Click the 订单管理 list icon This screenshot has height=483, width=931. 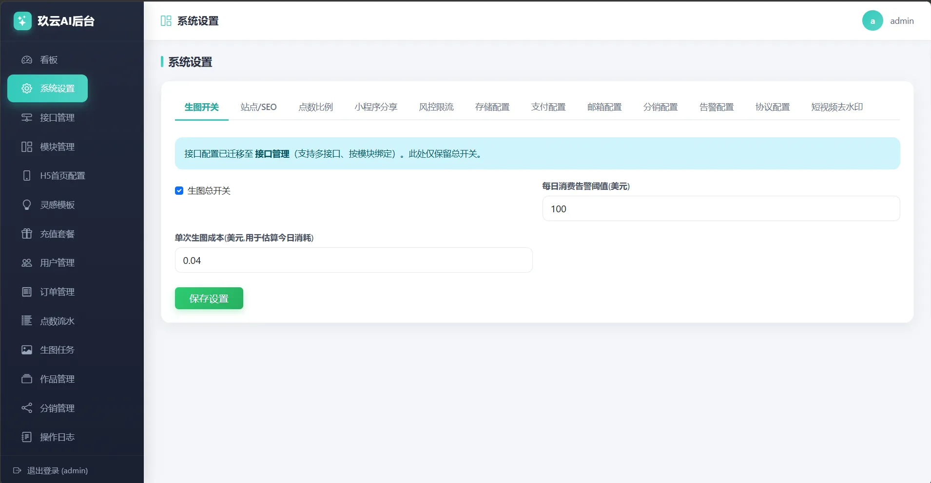pos(27,292)
